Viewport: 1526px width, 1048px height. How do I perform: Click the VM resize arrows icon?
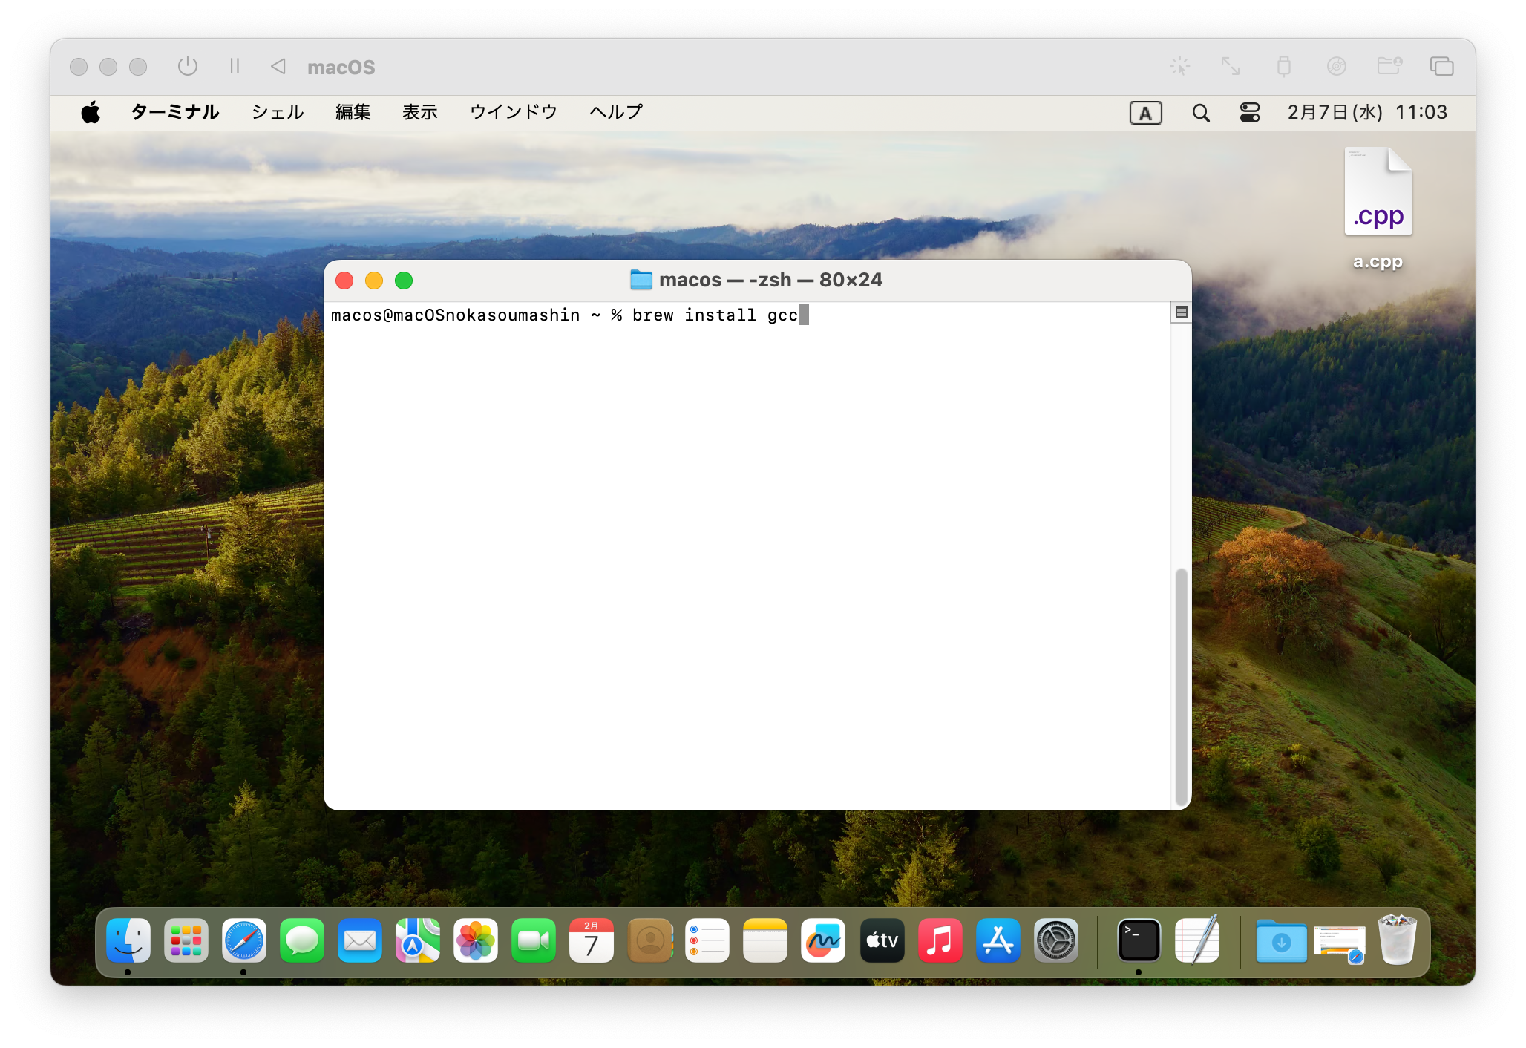pos(1231,66)
